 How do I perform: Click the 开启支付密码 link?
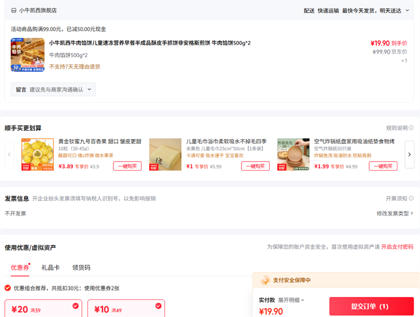click(x=397, y=247)
